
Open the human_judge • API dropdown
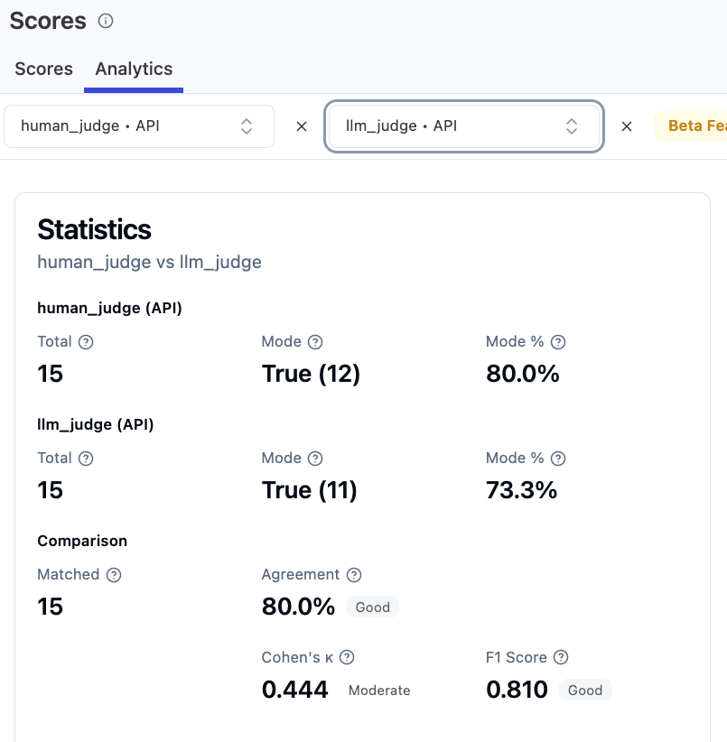[139, 126]
